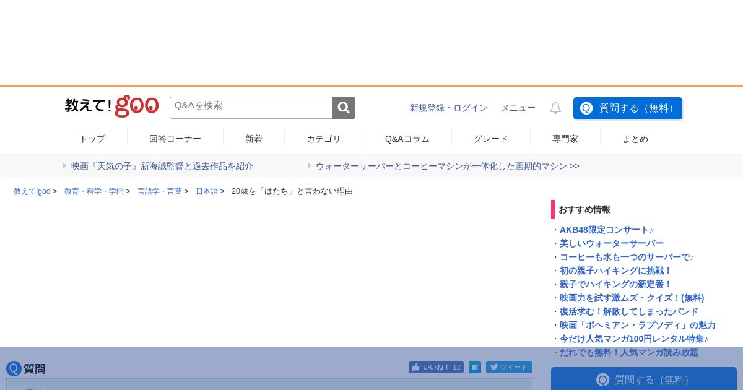Open 新規登録・ログイン link

449,108
